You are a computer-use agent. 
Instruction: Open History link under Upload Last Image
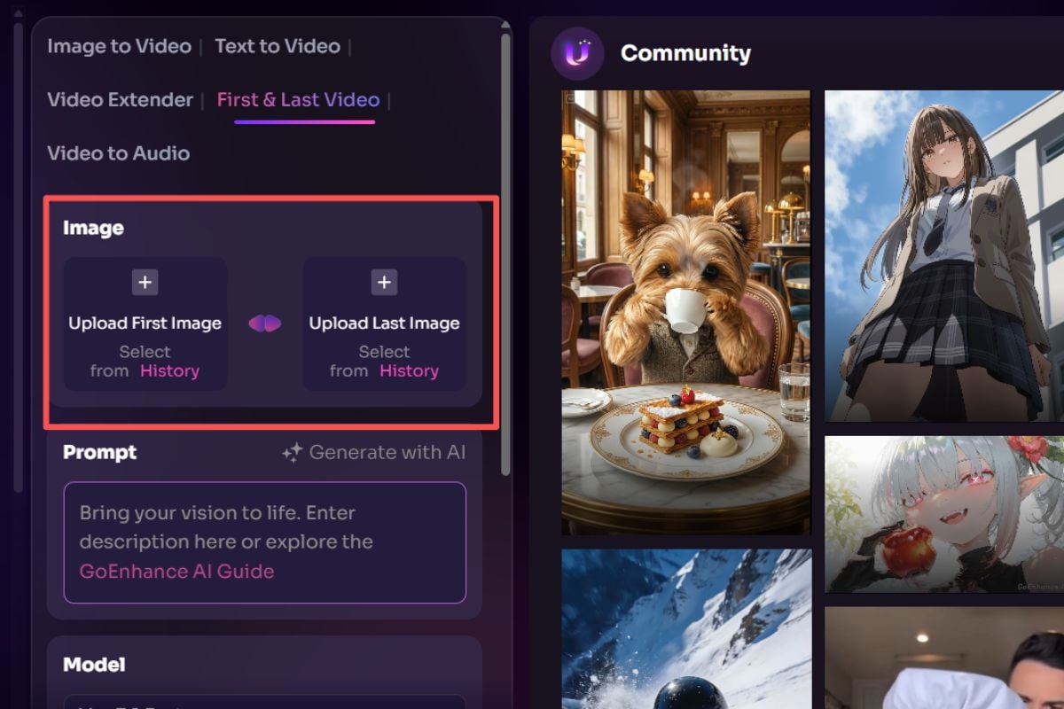pos(409,371)
